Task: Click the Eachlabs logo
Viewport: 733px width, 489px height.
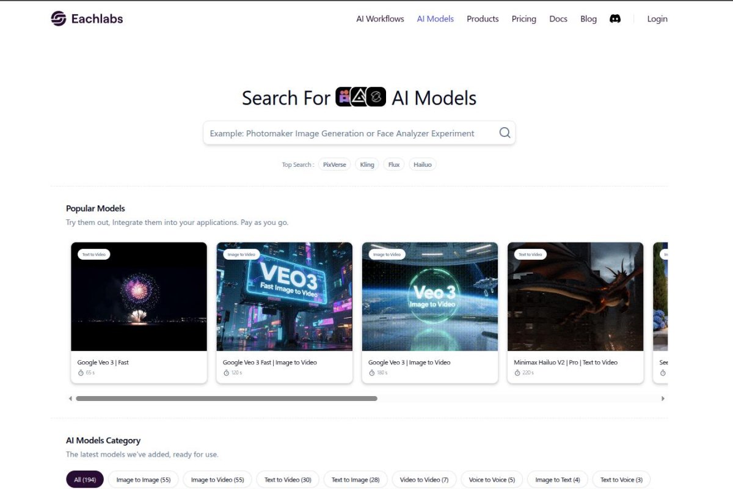Action: coord(87,18)
